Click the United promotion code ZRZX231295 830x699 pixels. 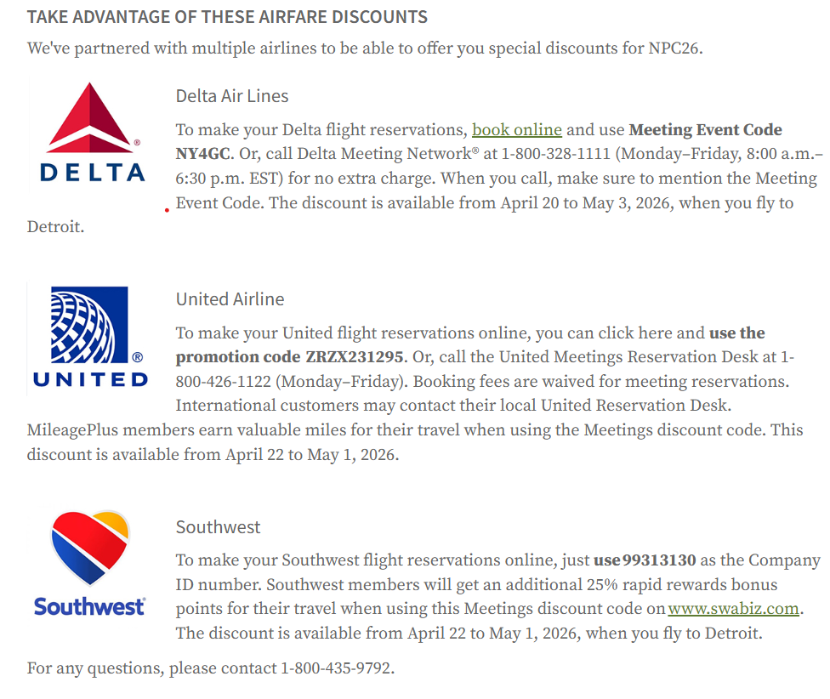click(354, 356)
